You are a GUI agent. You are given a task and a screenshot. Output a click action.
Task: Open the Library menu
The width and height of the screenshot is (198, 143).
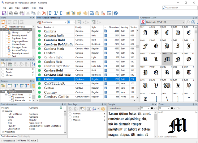tap(25, 7)
